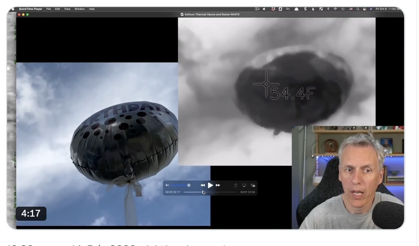Click the date and time in menu bar
Screen dimensions: 419x246
coord(387,9)
